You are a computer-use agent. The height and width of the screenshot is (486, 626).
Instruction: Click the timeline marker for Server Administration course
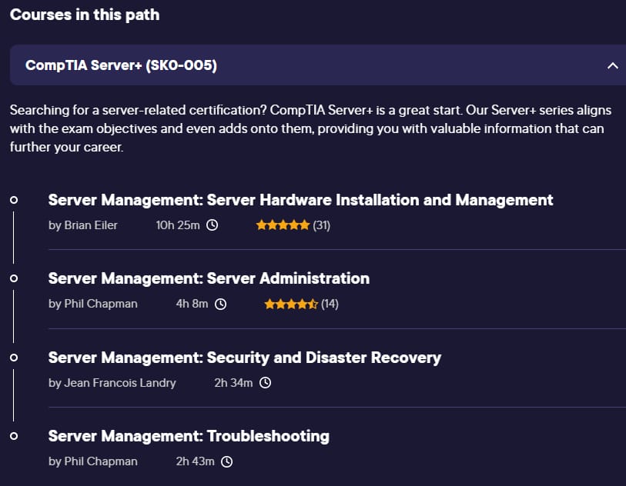(x=14, y=278)
